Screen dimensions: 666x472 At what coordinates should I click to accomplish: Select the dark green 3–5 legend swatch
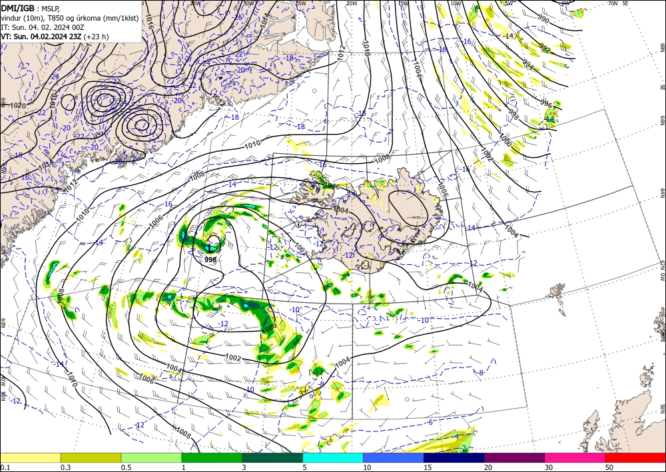point(272,457)
